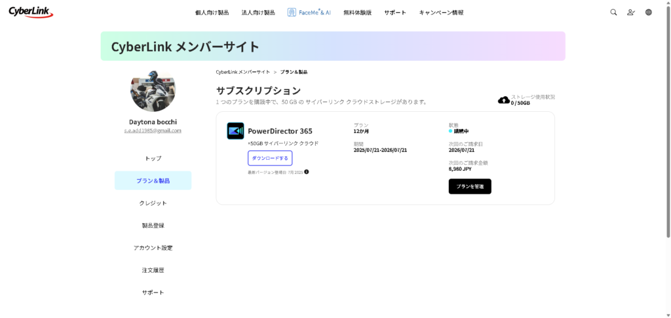Viewport: 671px width, 318px height.
Task: Open the search magnifier icon
Action: (x=613, y=12)
